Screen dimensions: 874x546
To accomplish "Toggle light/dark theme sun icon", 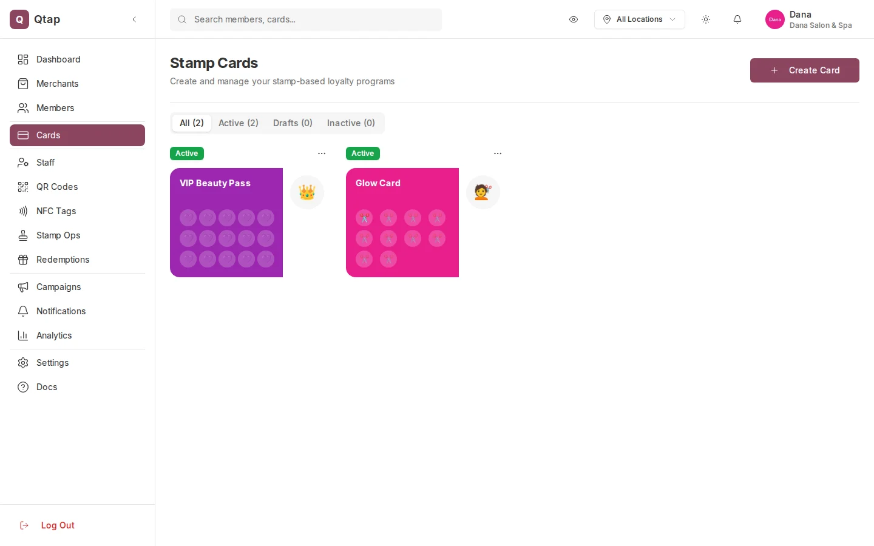I will click(x=706, y=19).
